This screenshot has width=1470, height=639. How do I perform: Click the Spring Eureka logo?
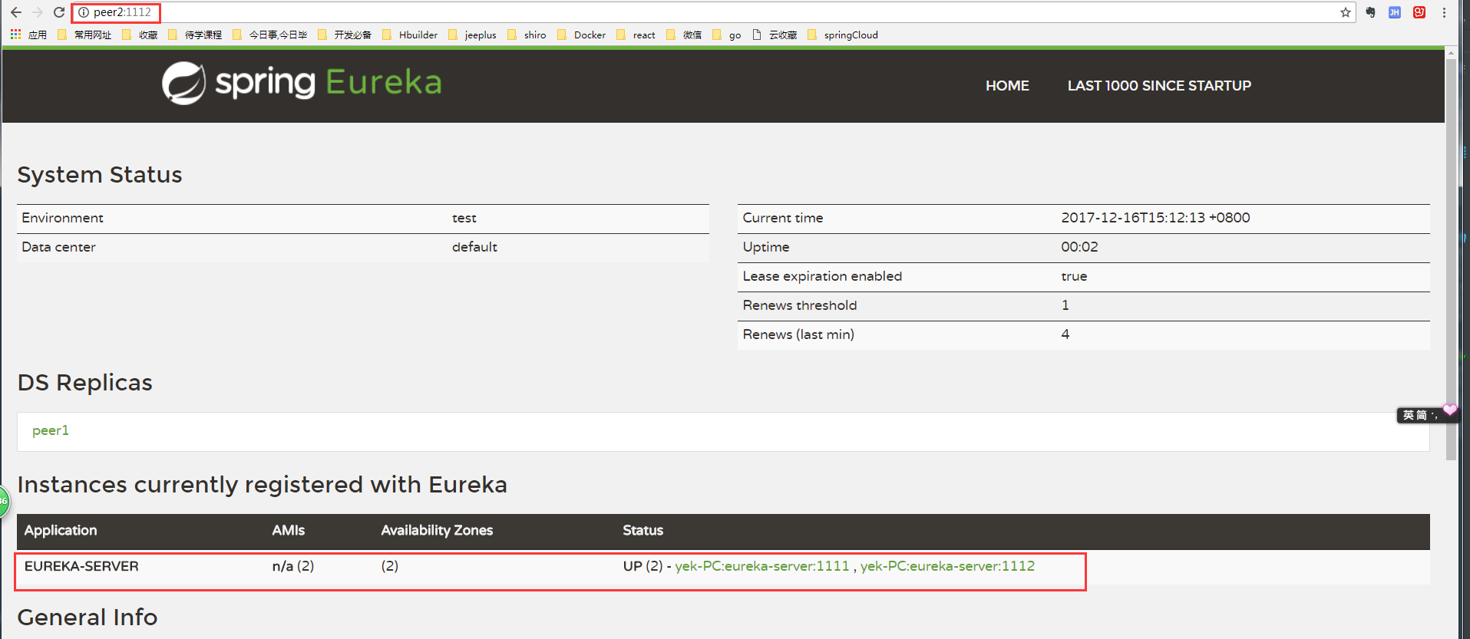pyautogui.click(x=302, y=83)
